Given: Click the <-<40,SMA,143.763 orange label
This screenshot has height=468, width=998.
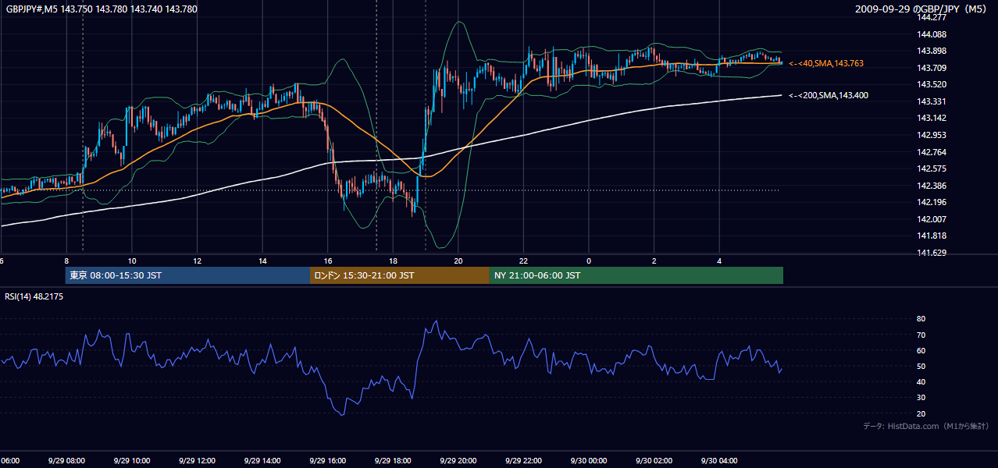Looking at the screenshot, I should (826, 63).
